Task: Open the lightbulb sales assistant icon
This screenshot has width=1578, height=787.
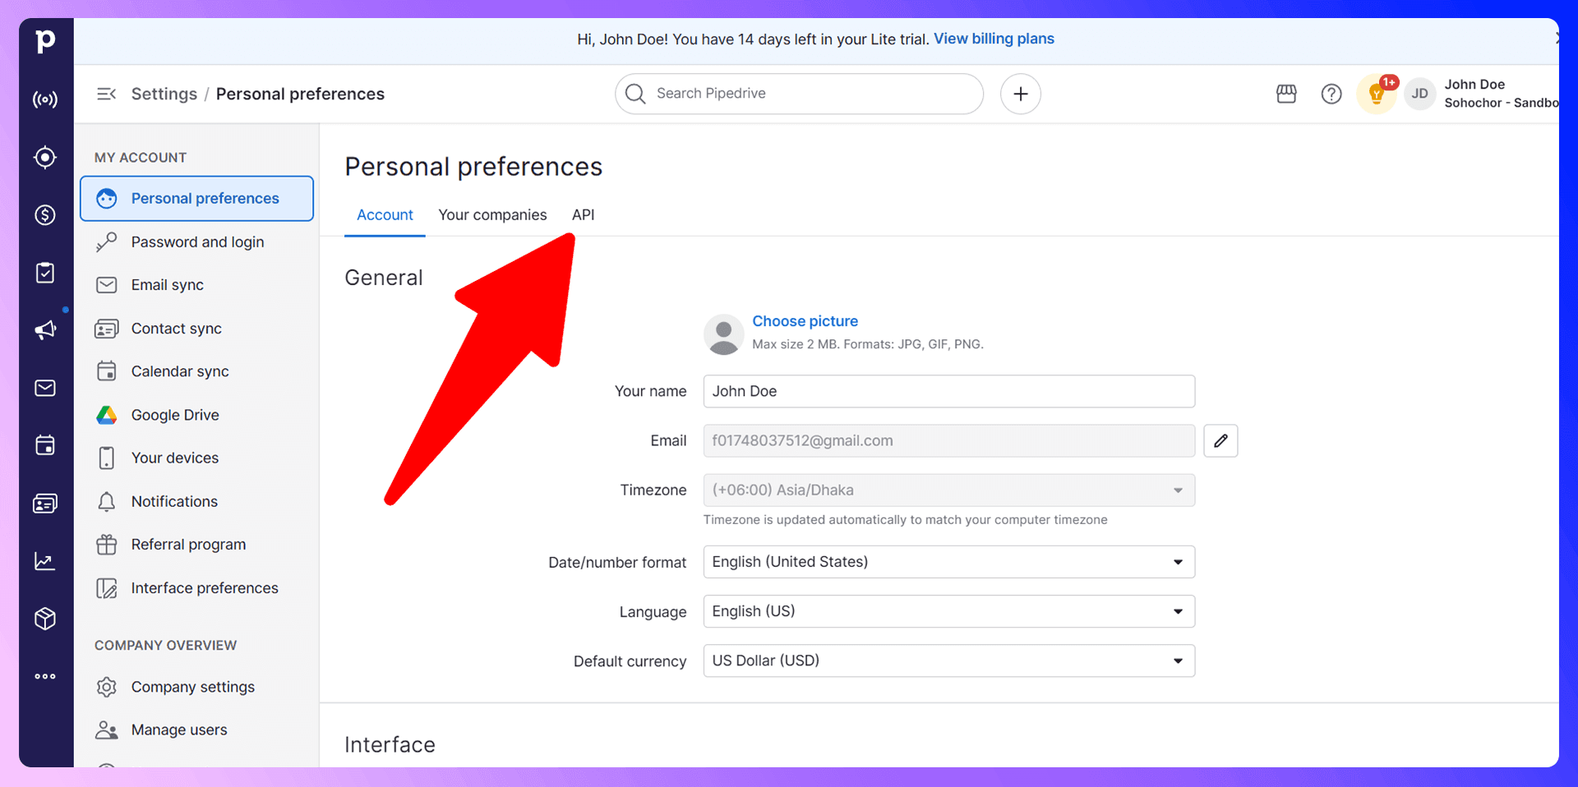Action: tap(1377, 94)
